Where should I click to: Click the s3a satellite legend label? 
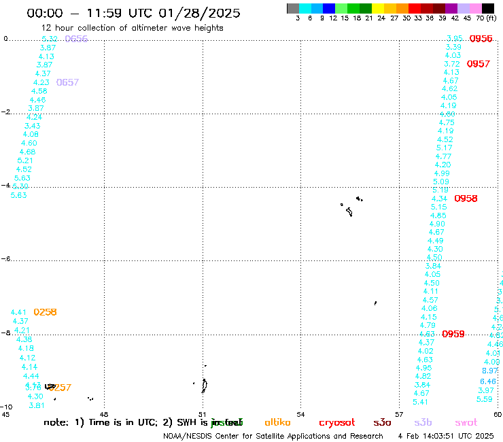[x=382, y=422]
